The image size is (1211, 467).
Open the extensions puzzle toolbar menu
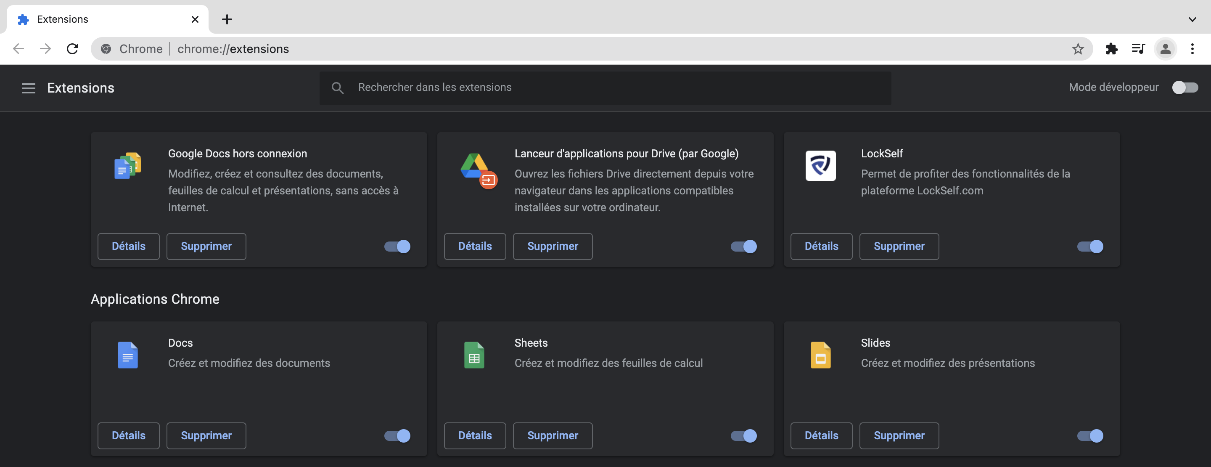1111,48
